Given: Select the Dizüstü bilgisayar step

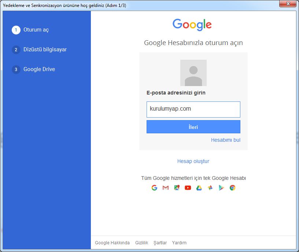Looking at the screenshot, I should (x=45, y=49).
